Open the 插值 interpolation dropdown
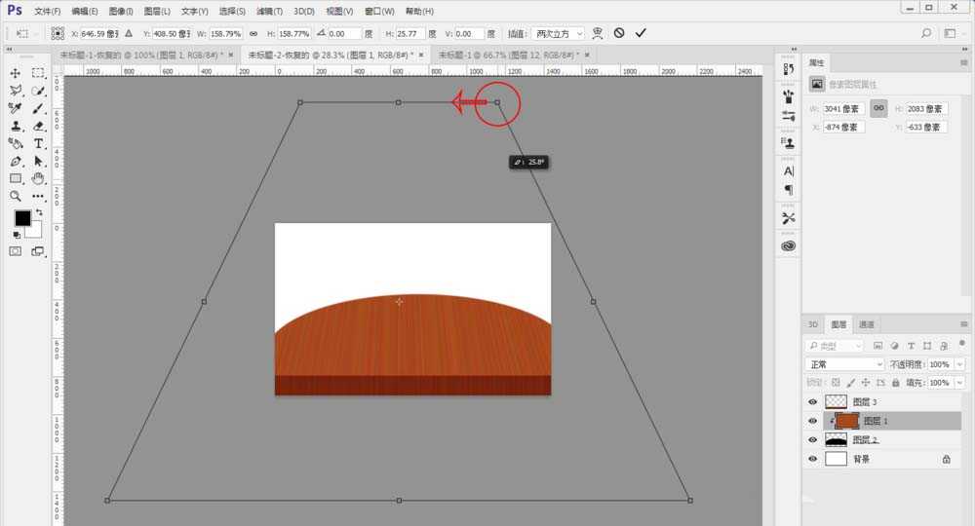The image size is (975, 526). [557, 33]
